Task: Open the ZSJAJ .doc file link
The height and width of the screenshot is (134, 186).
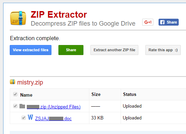Action: [54, 118]
